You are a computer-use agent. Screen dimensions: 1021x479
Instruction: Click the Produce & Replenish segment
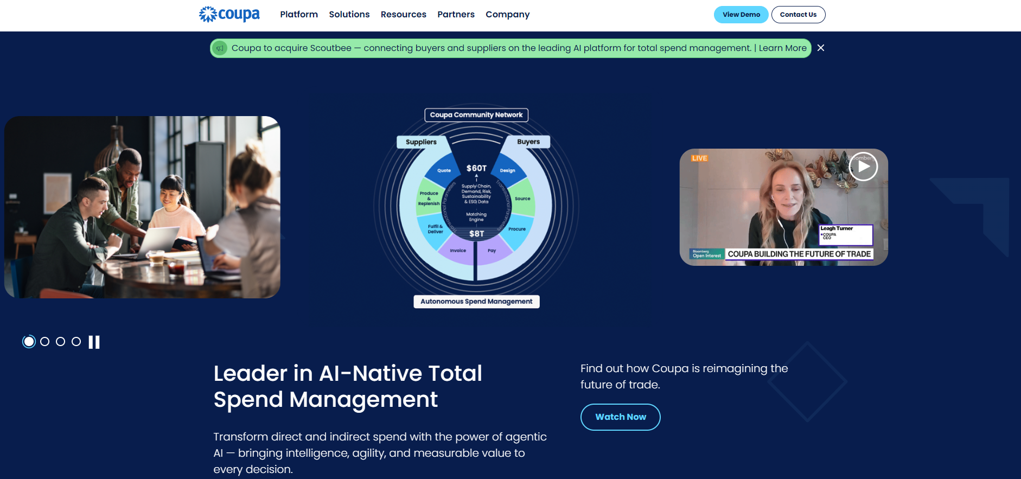(x=429, y=199)
